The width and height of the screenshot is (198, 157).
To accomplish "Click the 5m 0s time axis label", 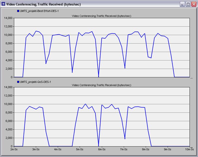I will tap(80, 149).
